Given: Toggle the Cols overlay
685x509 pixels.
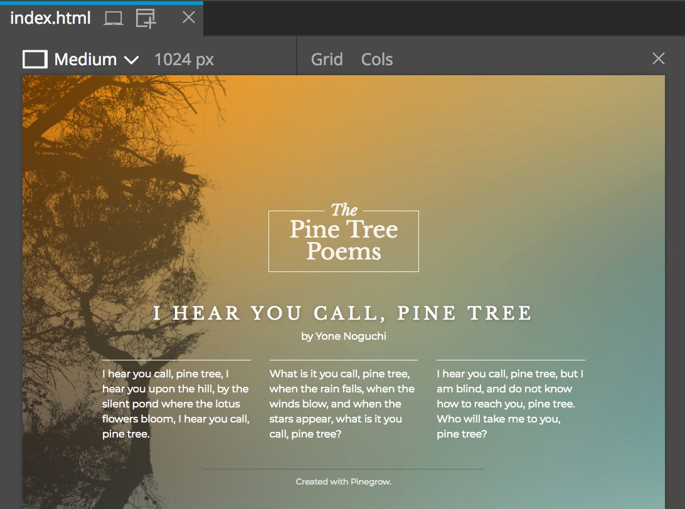Looking at the screenshot, I should 377,60.
